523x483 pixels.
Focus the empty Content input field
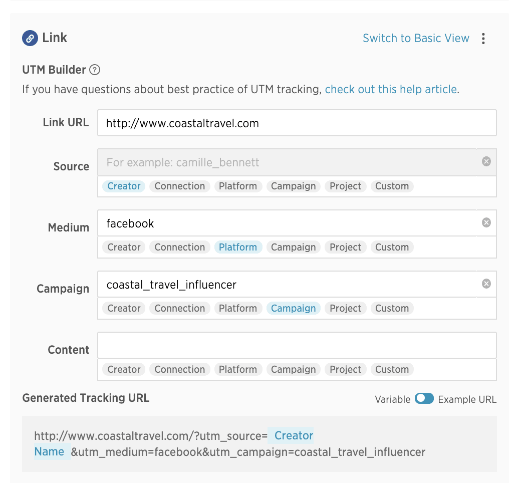[297, 345]
